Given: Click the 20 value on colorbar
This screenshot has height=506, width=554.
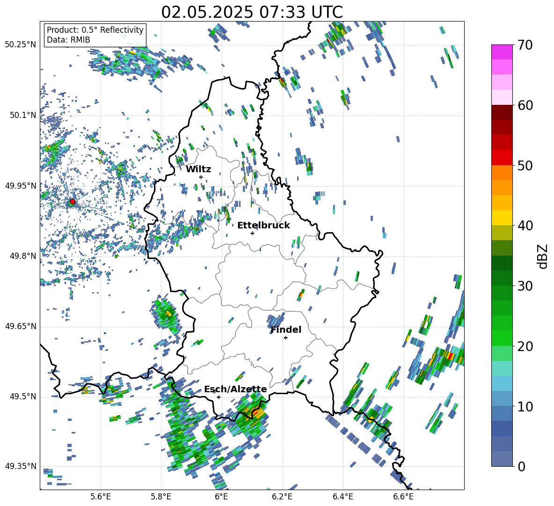Looking at the screenshot, I should (525, 346).
